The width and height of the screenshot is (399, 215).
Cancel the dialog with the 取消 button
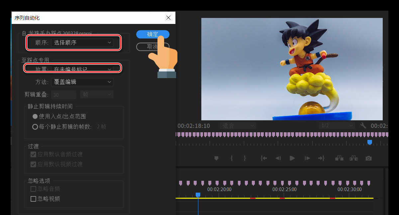pos(152,47)
